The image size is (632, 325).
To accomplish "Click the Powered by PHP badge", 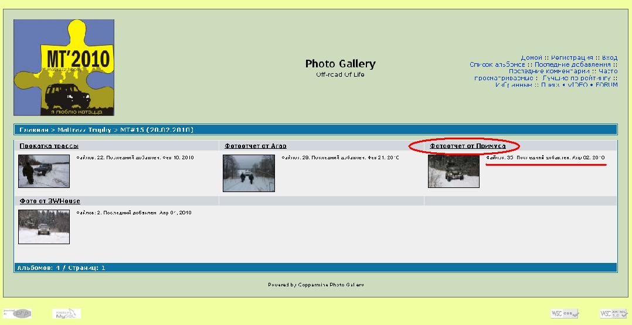I will pyautogui.click(x=18, y=314).
